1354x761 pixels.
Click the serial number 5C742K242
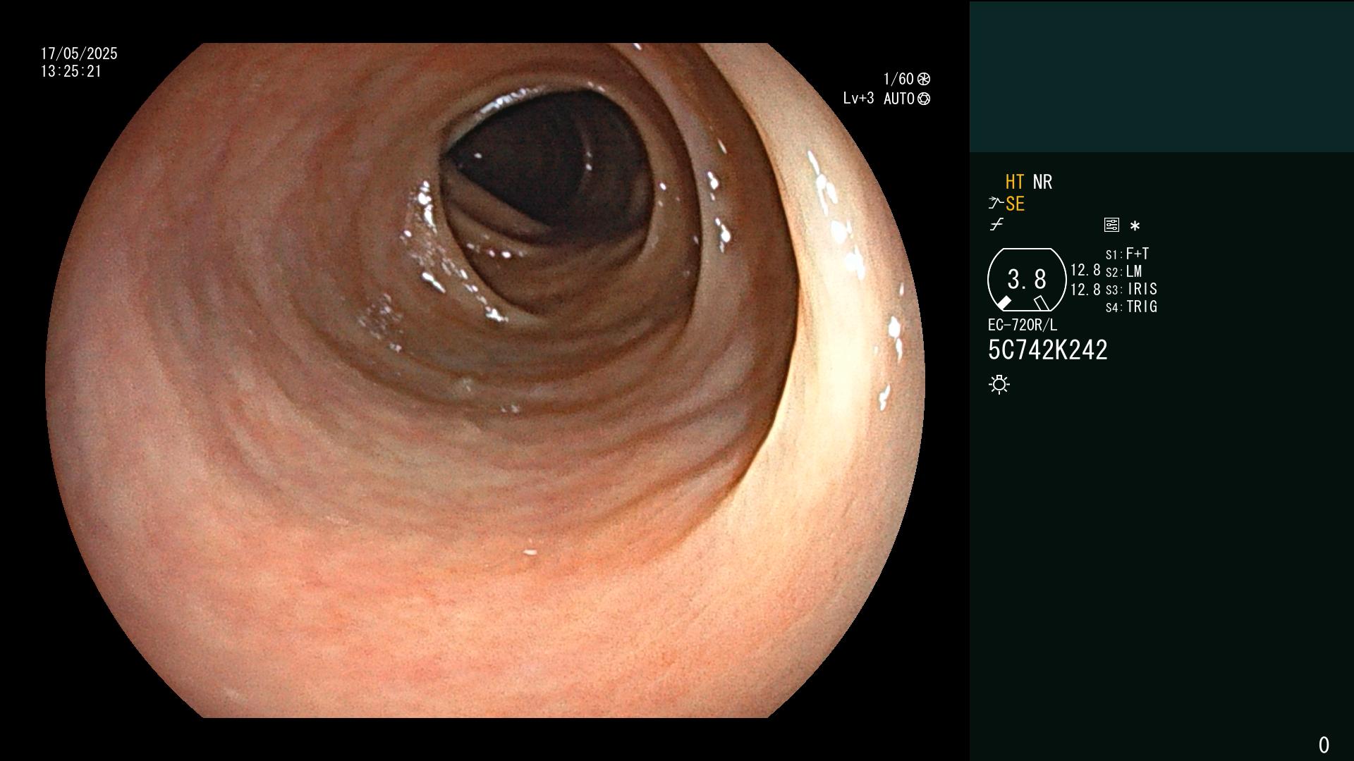1048,350
